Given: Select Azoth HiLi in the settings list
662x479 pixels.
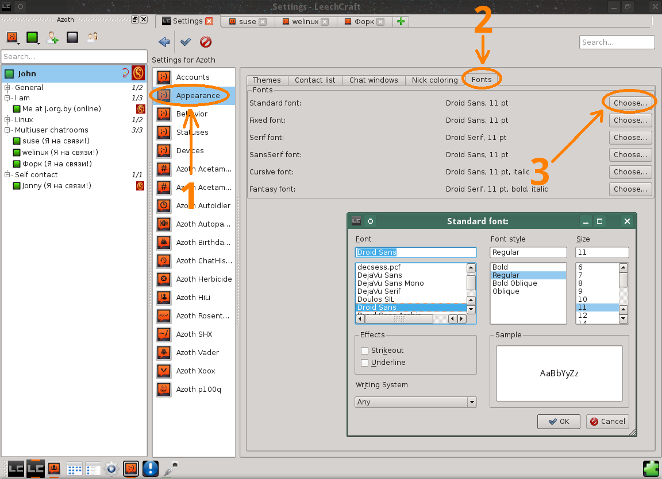Looking at the screenshot, I should click(194, 297).
